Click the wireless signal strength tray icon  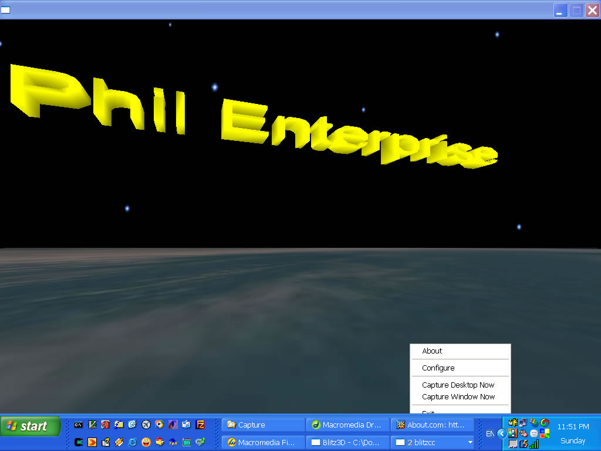click(535, 444)
